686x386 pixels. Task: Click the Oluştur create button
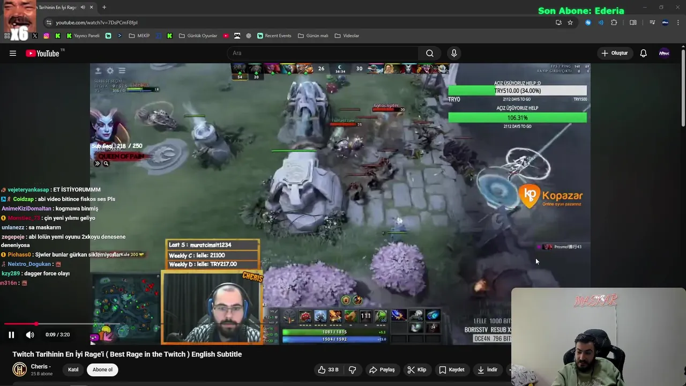click(615, 53)
